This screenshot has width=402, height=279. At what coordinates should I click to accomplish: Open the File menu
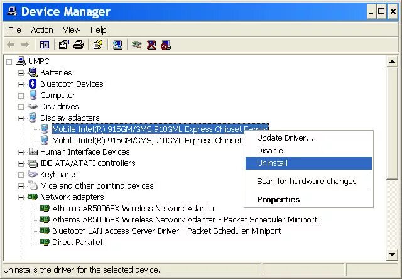tap(14, 30)
